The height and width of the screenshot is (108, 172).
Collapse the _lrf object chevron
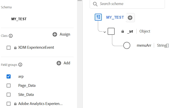105,32
